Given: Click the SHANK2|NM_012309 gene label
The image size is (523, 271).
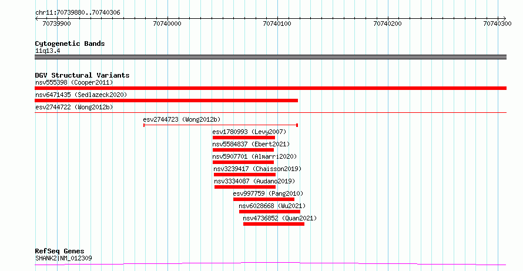Looking at the screenshot, I should pos(63,258).
